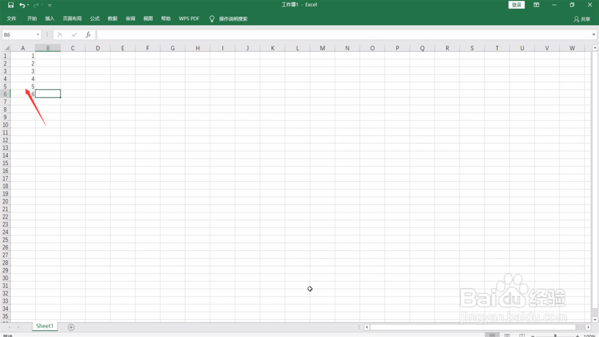Click cell A6 containing 6
The height and width of the screenshot is (337, 599).
coord(23,94)
